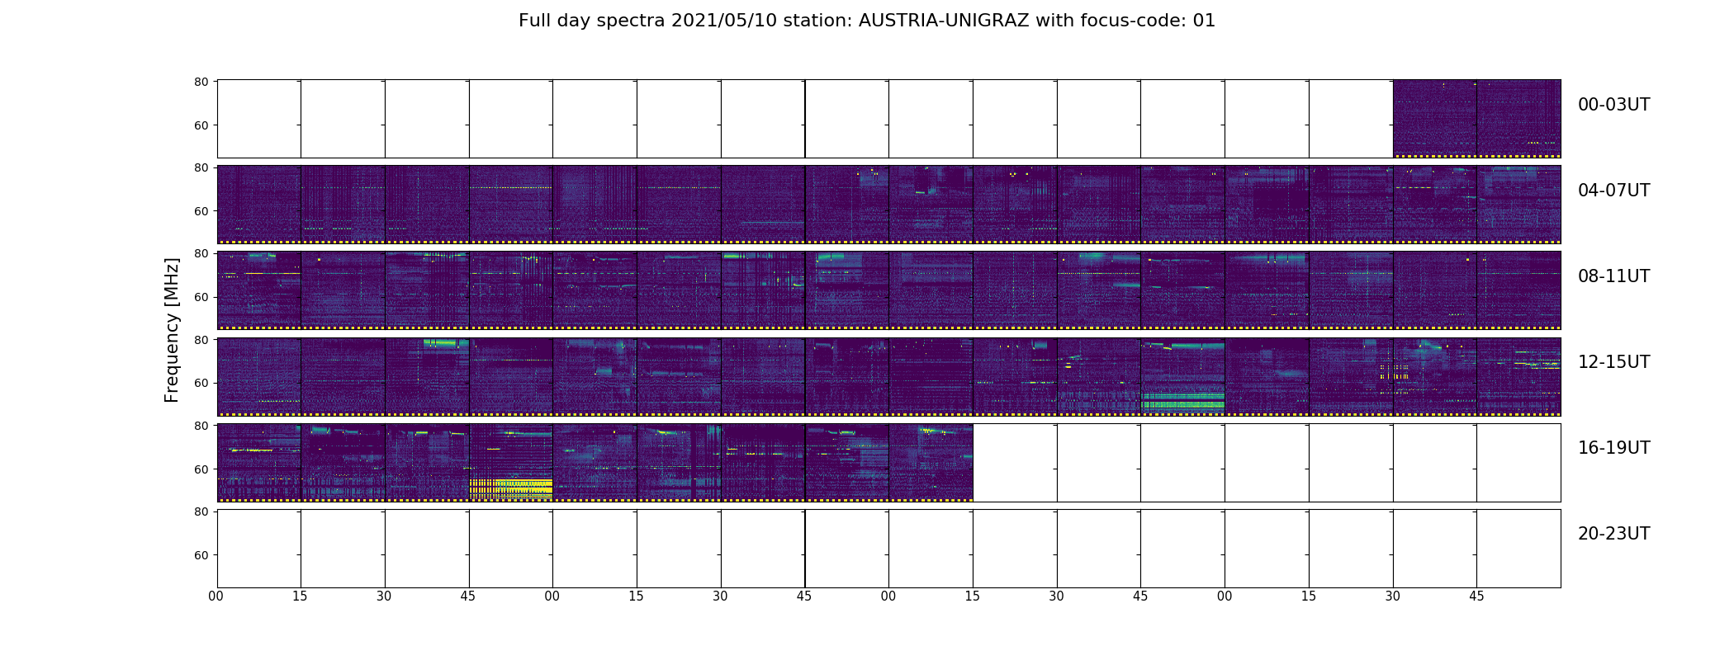The width and height of the screenshot is (1734, 660).
Task: Select the "12-15UT" row label
Action: [1613, 362]
